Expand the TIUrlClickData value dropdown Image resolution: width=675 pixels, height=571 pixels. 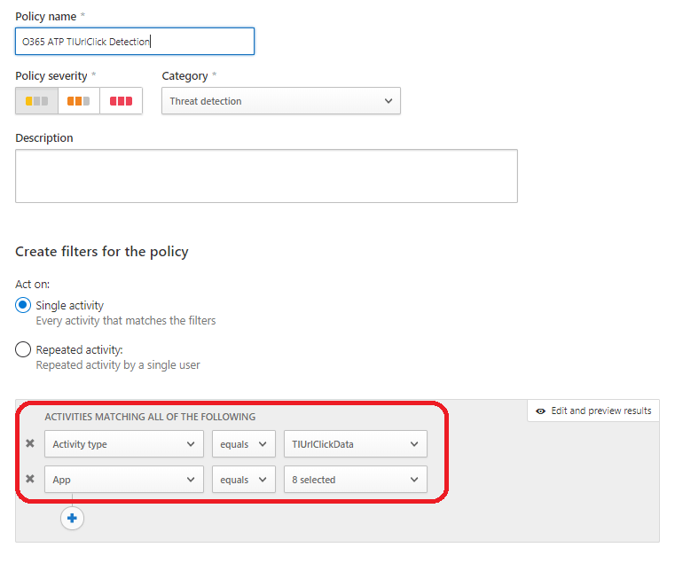355,444
